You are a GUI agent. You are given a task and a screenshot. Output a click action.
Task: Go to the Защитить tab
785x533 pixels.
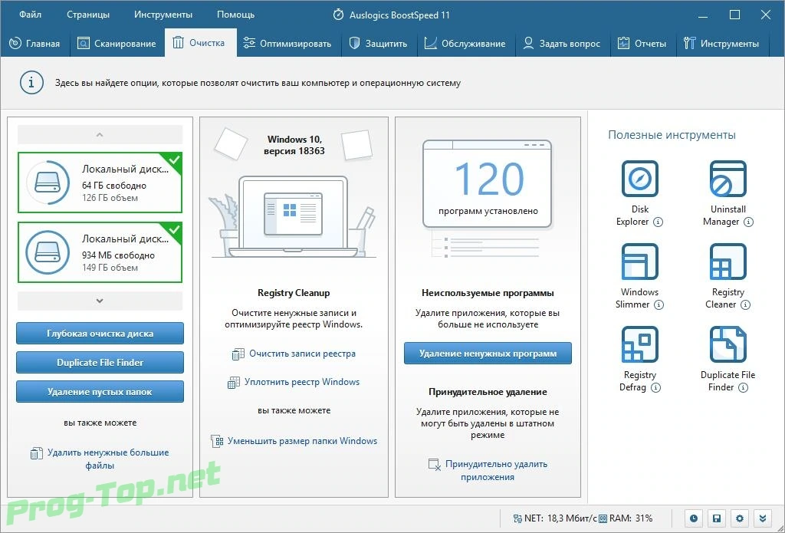click(x=379, y=44)
